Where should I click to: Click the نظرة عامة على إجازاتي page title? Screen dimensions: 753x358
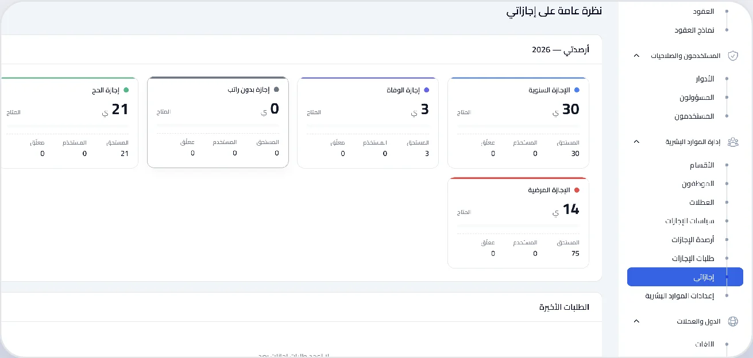click(554, 11)
